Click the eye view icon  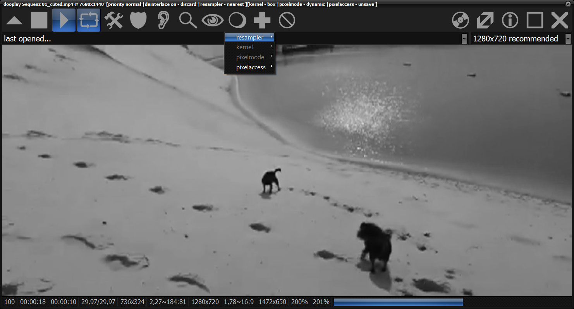[213, 20]
